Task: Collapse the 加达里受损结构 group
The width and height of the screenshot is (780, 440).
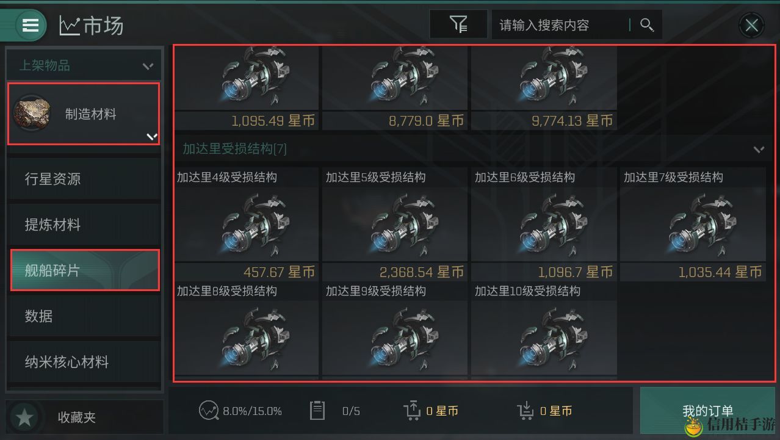Action: pos(759,149)
